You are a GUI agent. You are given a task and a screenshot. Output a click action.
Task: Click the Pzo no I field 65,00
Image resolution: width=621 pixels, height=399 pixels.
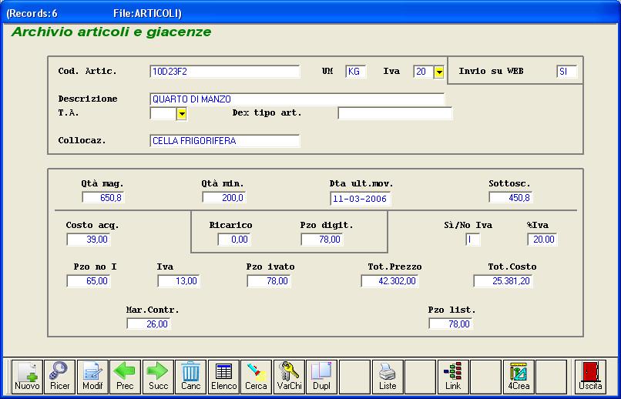point(89,281)
